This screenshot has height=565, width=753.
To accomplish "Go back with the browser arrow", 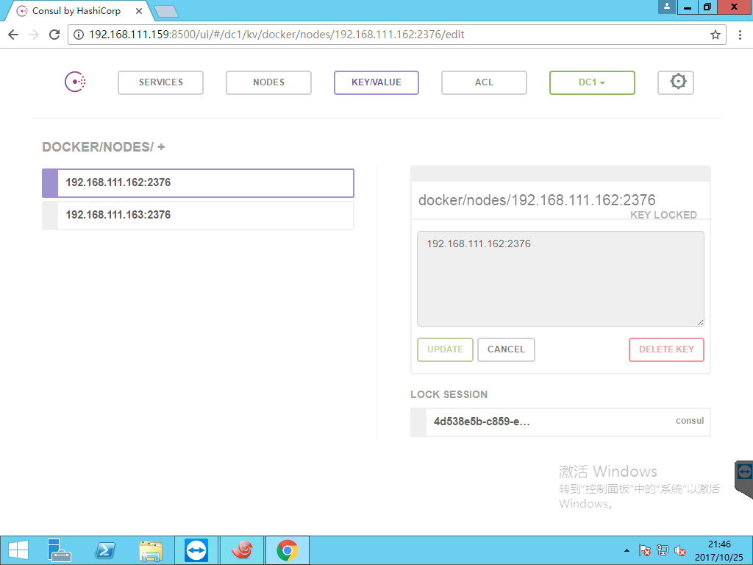I will pos(13,35).
